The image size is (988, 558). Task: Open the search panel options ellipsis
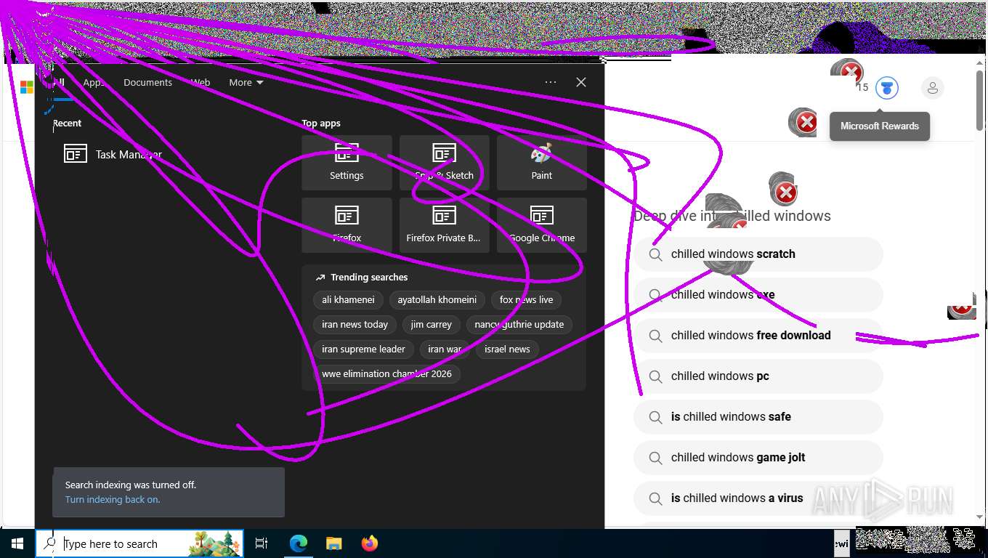pyautogui.click(x=551, y=82)
